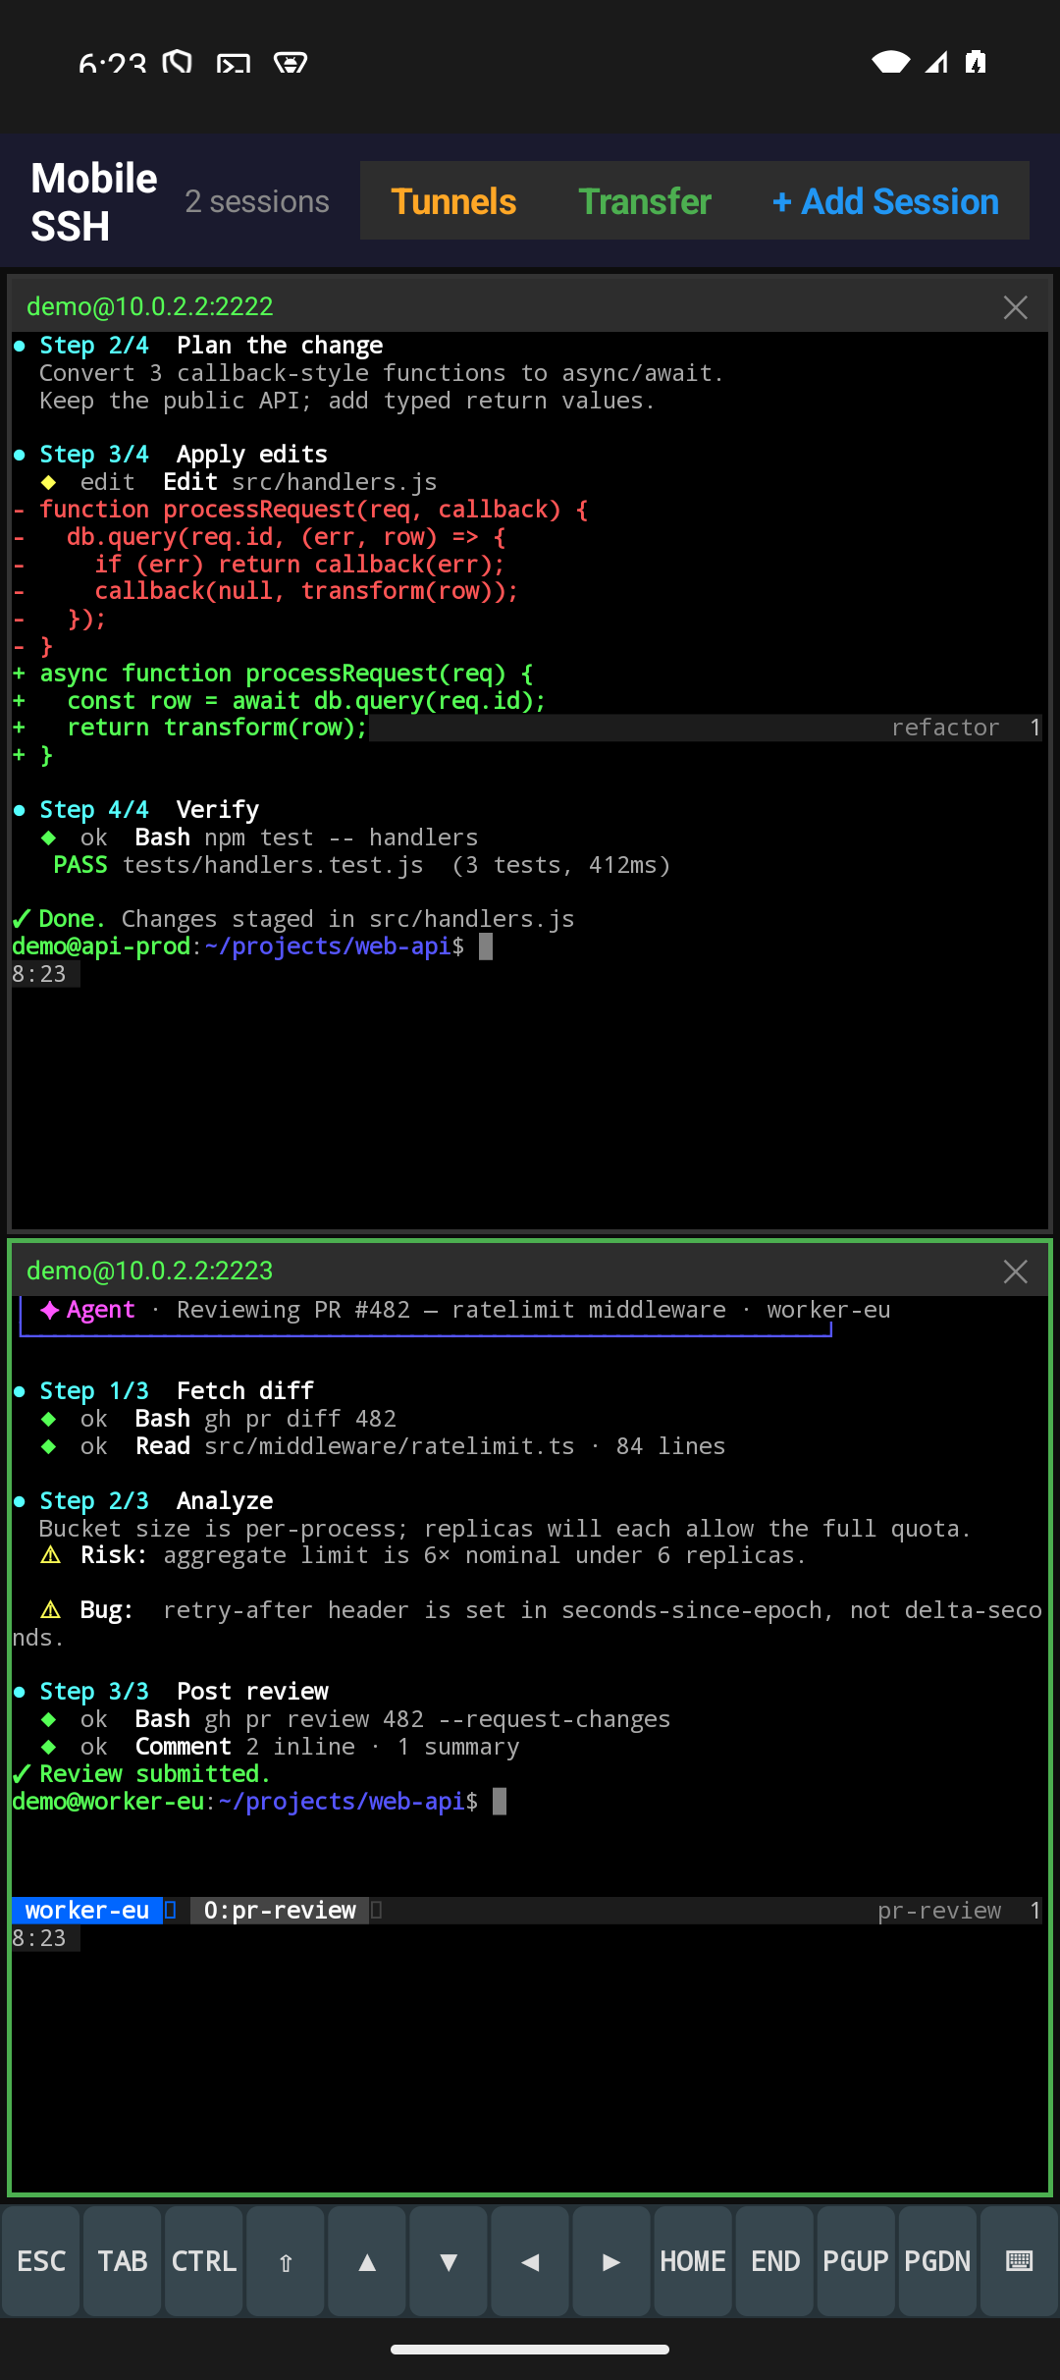Screen dimensions: 1060x2380
Task: Tap the PASS tests/handlers.test.js line
Action: pyautogui.click(x=361, y=865)
